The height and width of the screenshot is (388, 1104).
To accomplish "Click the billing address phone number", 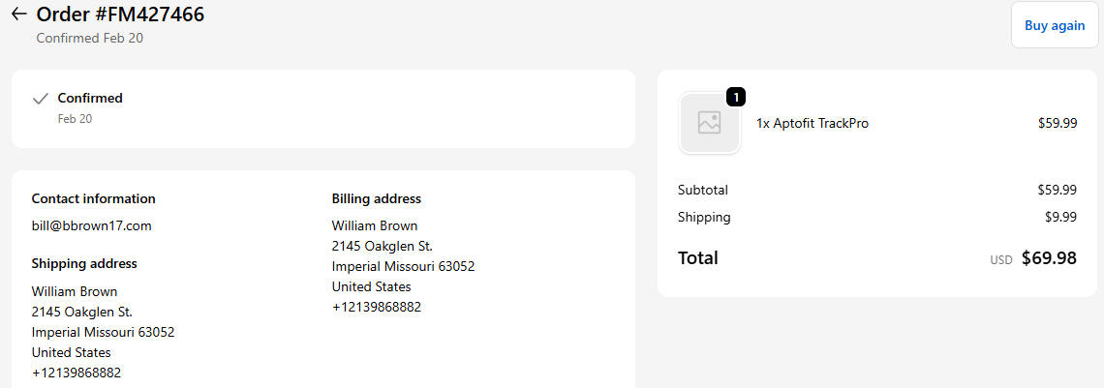I will (377, 307).
